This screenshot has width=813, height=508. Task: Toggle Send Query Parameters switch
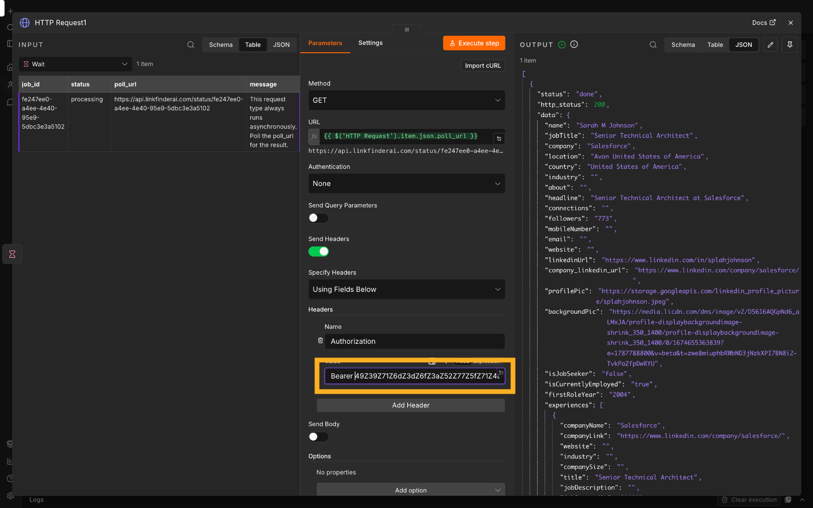tap(318, 218)
